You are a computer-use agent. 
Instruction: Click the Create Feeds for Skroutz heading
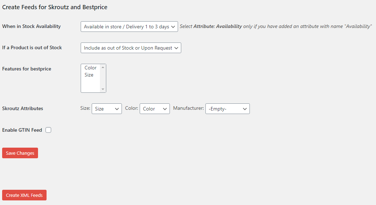coord(55,7)
